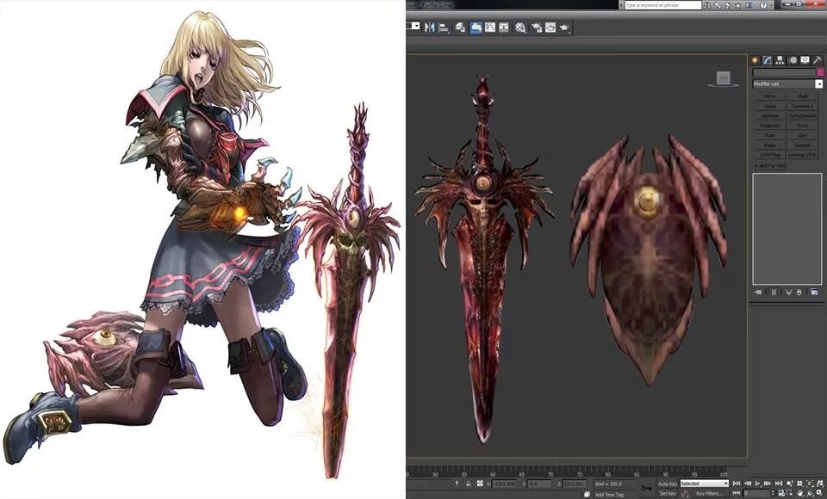Screen dimensions: 827x499
Task: Apply the TurboSmooth modifier button
Action: tap(803, 116)
